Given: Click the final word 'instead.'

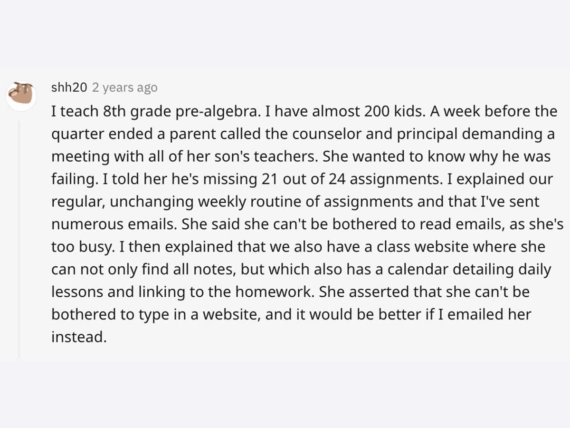Looking at the screenshot, I should 77,337.
